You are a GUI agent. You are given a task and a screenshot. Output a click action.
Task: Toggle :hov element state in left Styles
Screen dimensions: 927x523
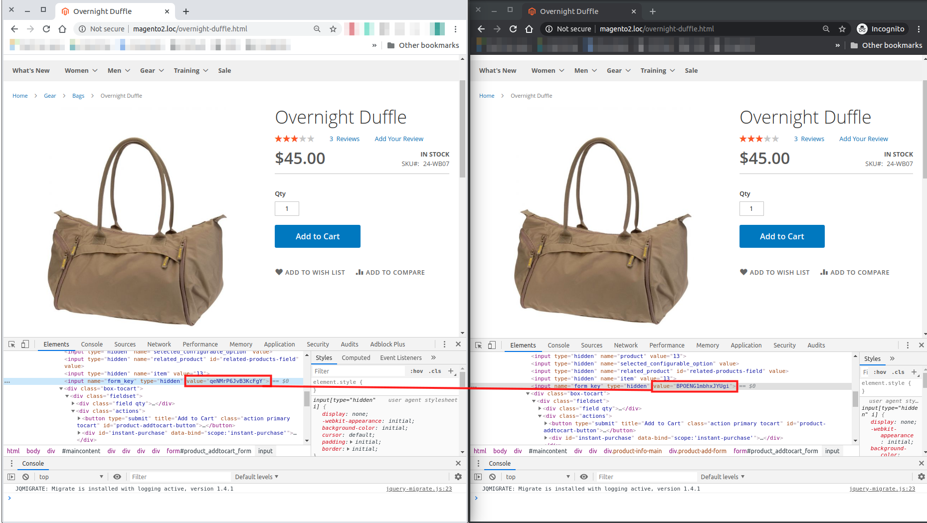tap(417, 371)
